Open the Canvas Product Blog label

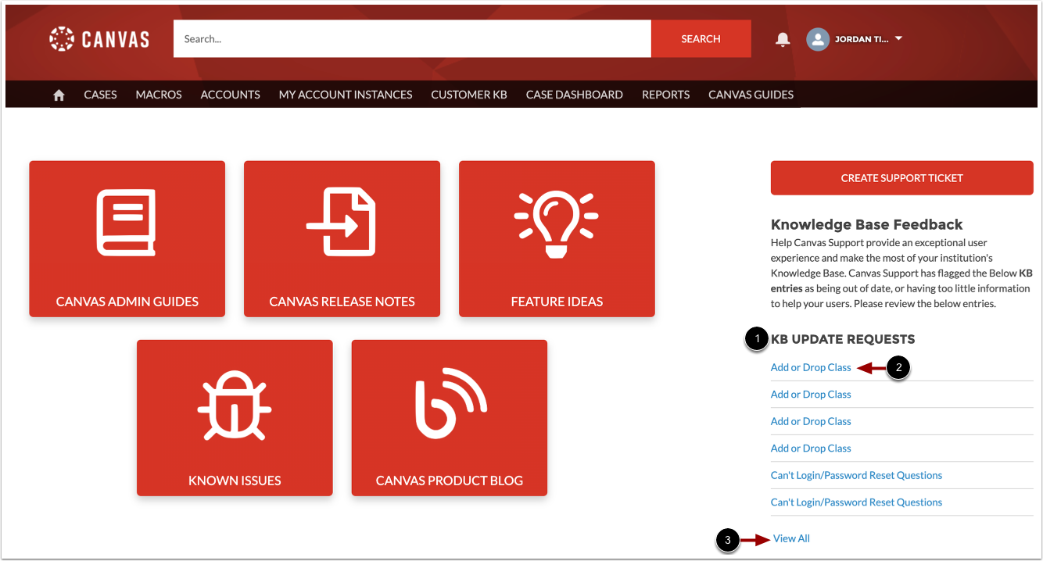(450, 481)
